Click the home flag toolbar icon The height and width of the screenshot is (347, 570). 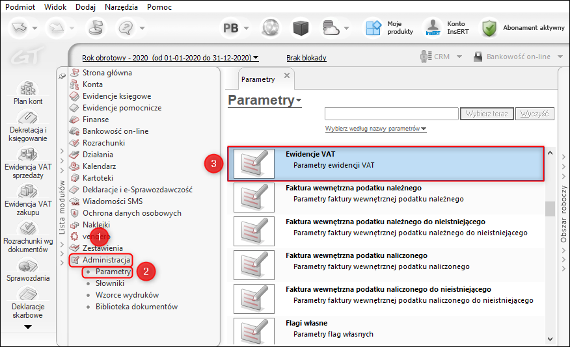click(96, 28)
